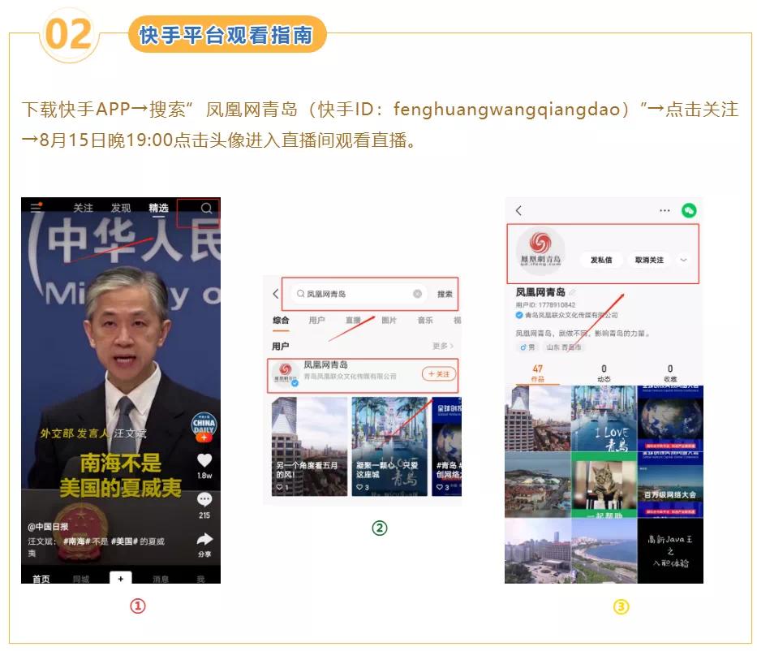
Task: Tap the plus create button in bottom bar
Action: pos(121,578)
